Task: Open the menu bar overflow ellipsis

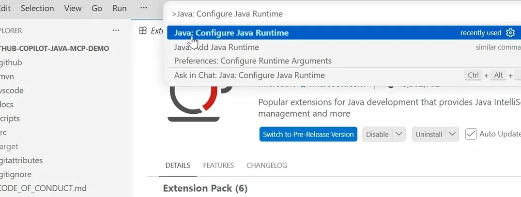Action: pyautogui.click(x=143, y=8)
